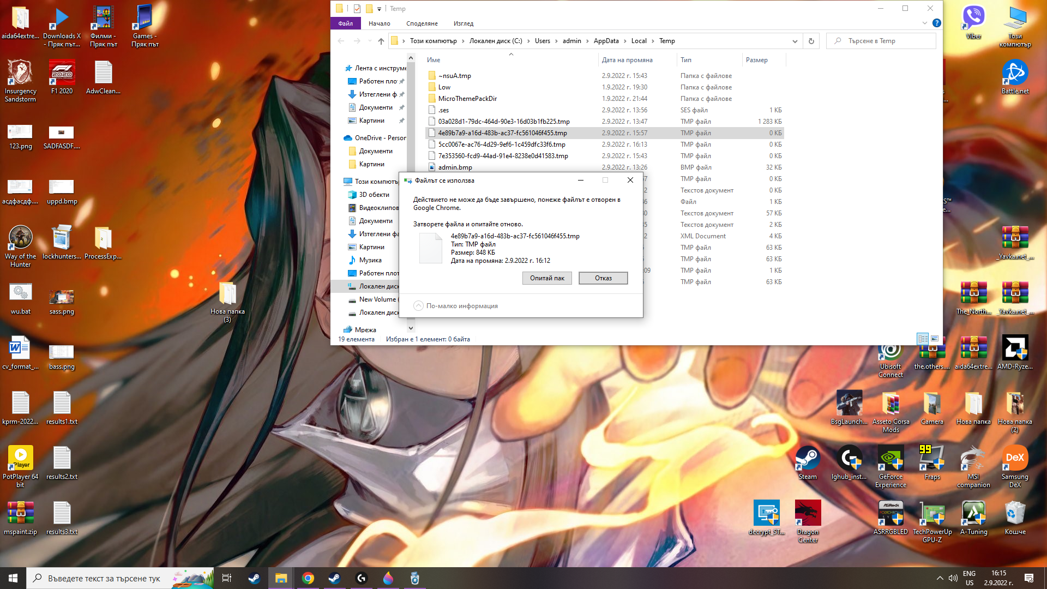1047x589 pixels.
Task: Click the Опитай пак button
Action: tap(547, 278)
